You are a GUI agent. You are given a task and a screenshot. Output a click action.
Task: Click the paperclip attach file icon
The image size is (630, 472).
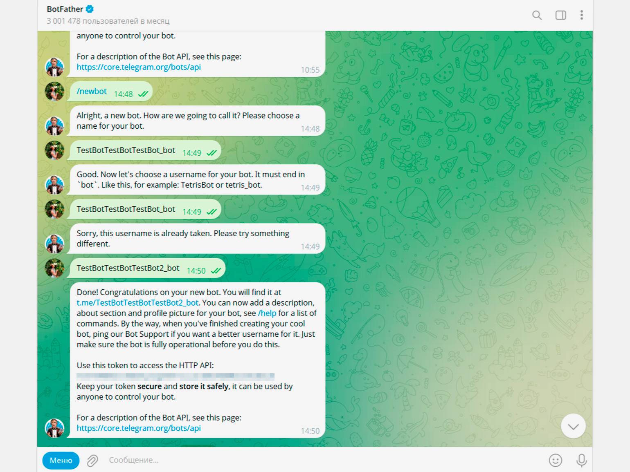[x=92, y=461]
